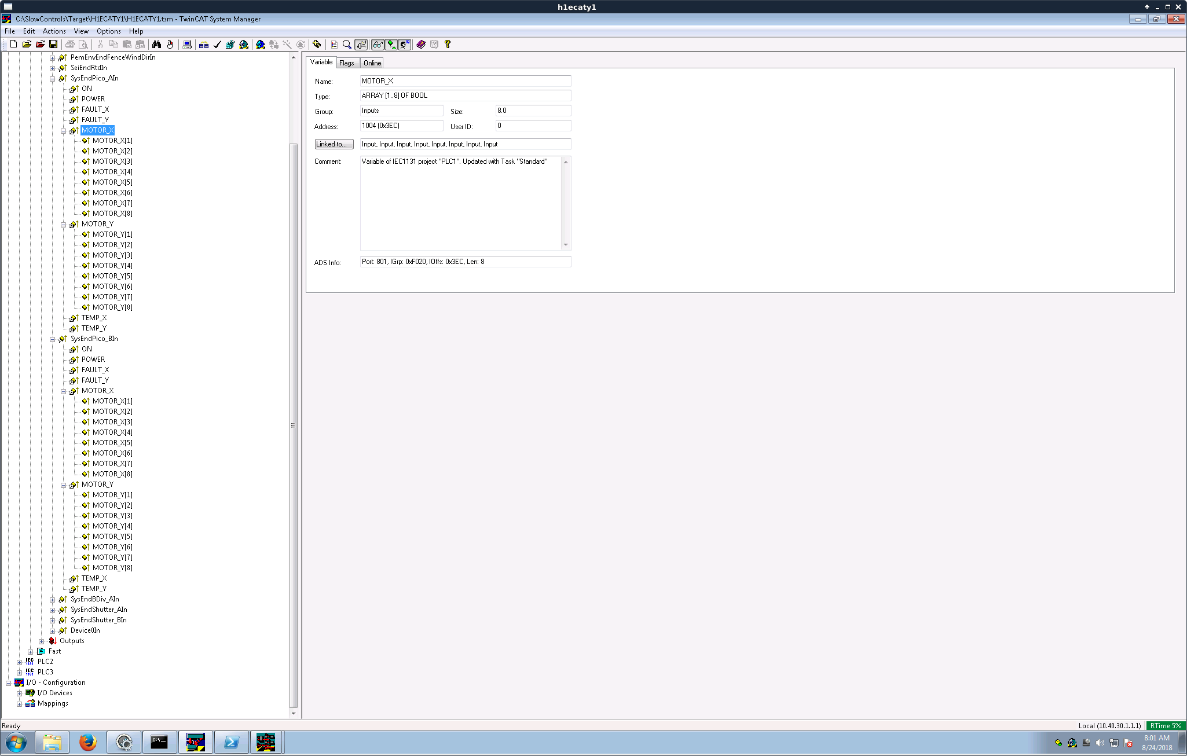Select the PLC3 tree item
The height and width of the screenshot is (756, 1187).
(45, 672)
